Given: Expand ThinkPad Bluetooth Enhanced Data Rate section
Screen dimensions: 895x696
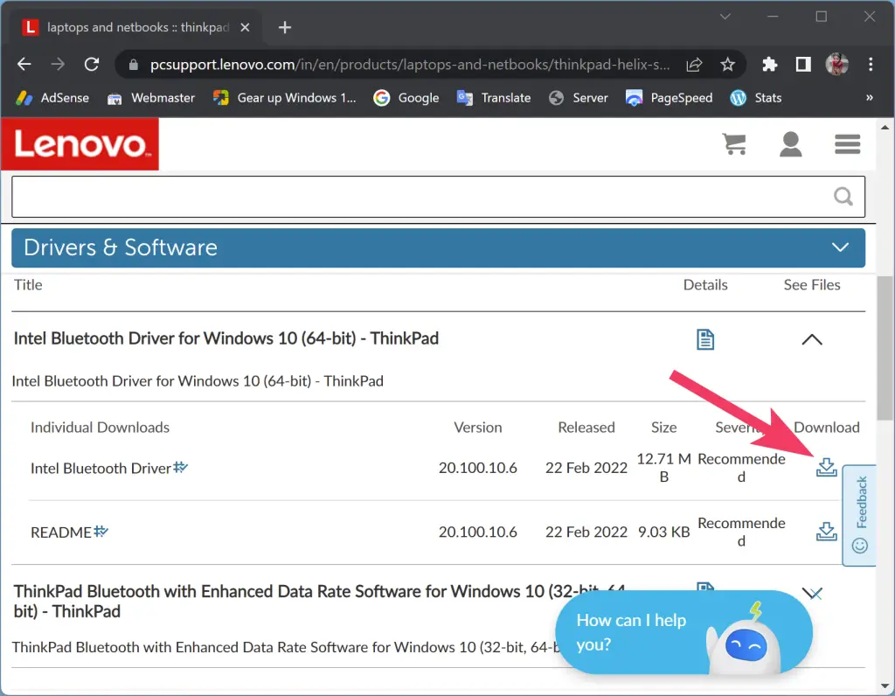Looking at the screenshot, I should 812,593.
